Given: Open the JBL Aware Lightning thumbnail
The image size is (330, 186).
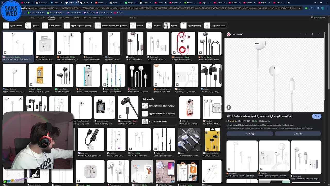Looking at the screenshot, I should [211, 75].
